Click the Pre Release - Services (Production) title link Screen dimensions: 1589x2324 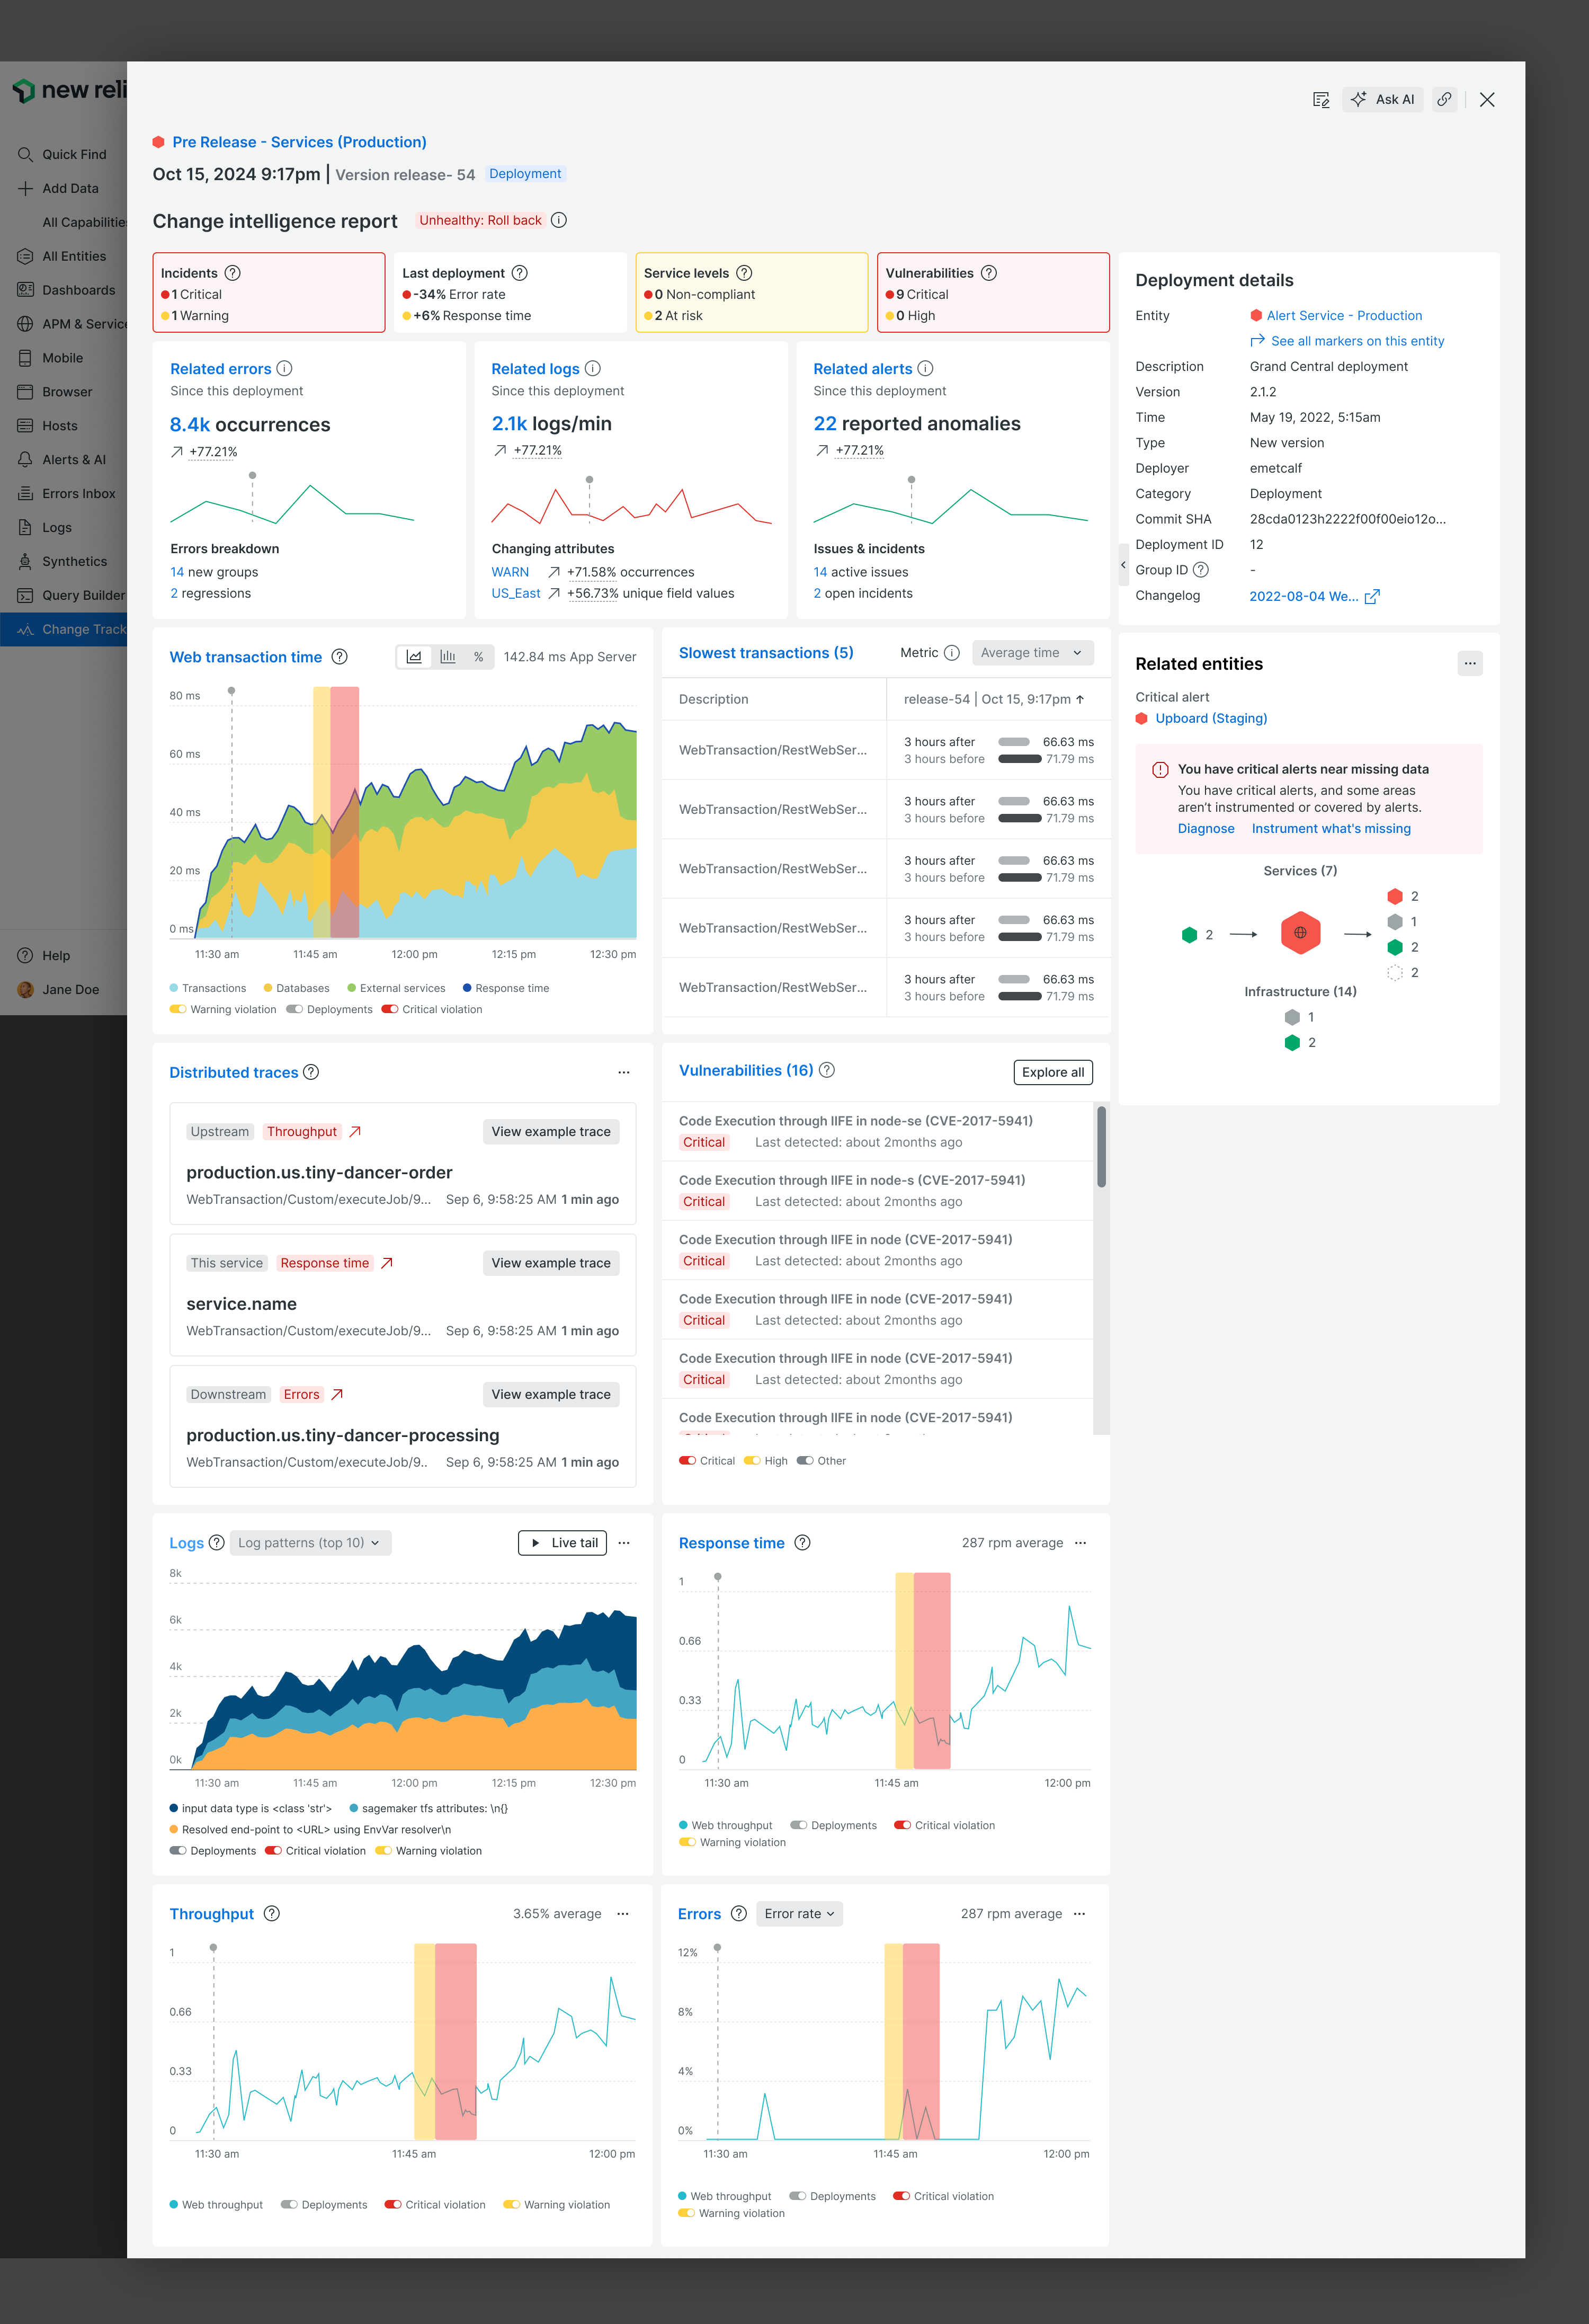[299, 142]
